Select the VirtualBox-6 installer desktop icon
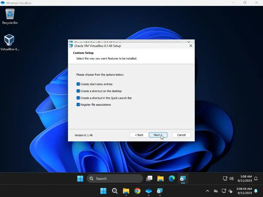This screenshot has height=197, width=263. (10, 43)
